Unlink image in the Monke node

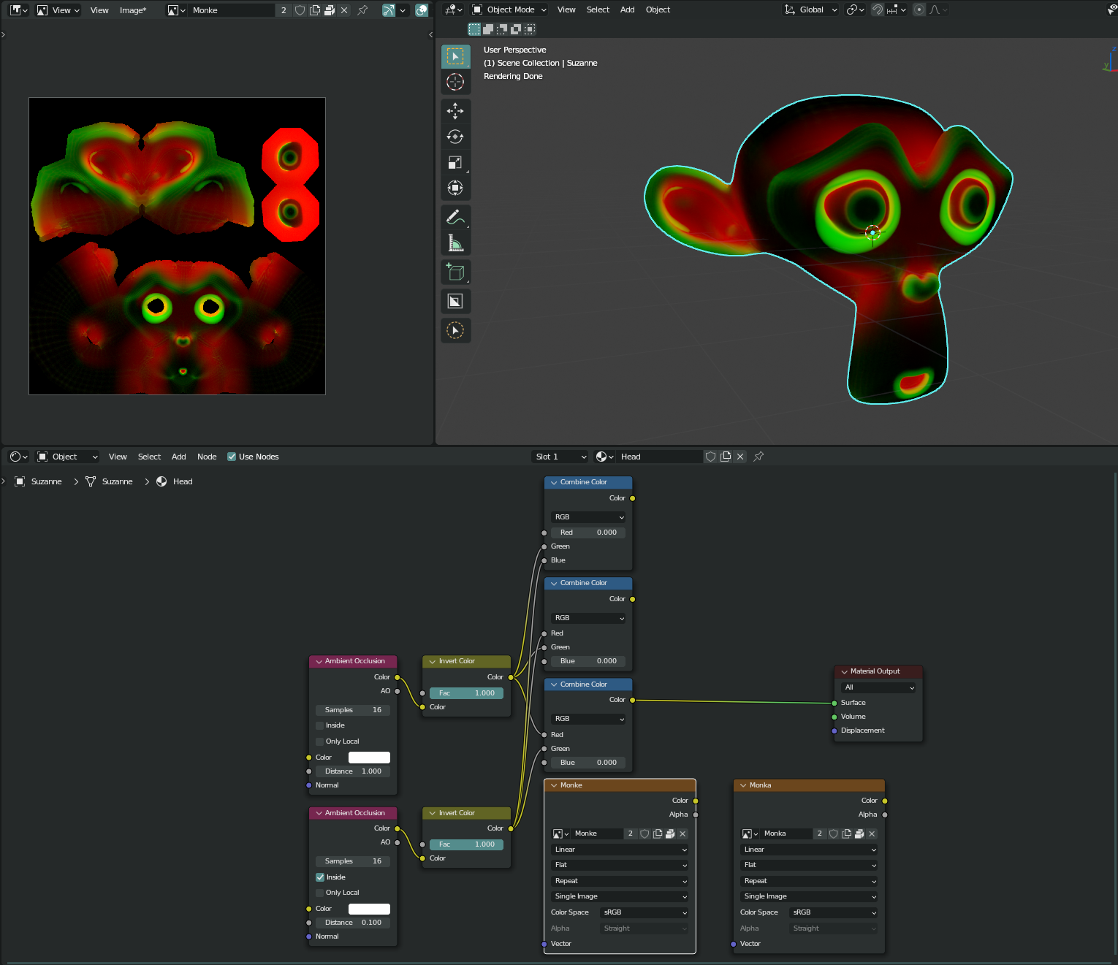[682, 834]
